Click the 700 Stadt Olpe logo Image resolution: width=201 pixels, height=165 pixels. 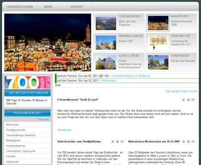[x=27, y=82]
